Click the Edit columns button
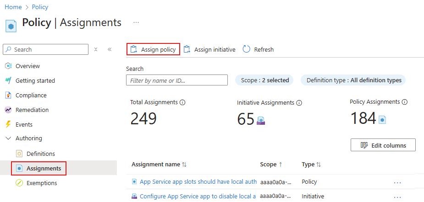 pyautogui.click(x=383, y=145)
